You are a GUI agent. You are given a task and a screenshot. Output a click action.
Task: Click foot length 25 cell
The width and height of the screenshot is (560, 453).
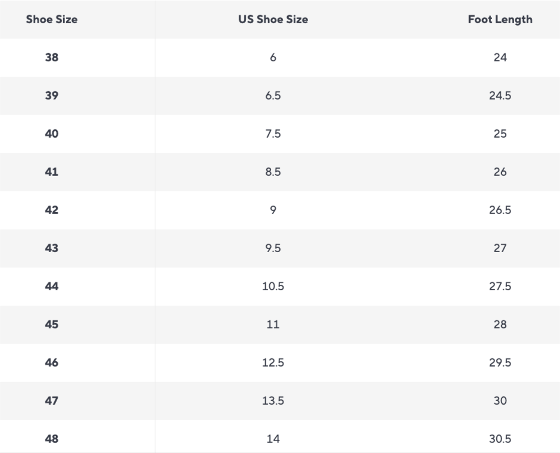500,134
